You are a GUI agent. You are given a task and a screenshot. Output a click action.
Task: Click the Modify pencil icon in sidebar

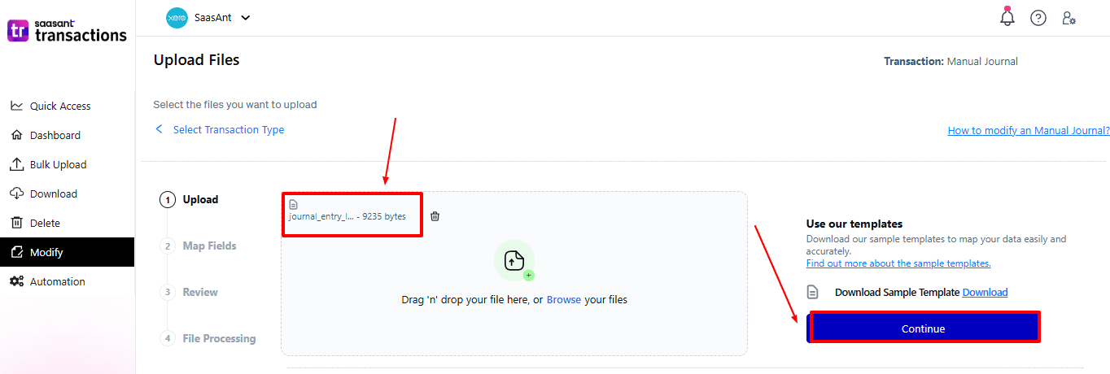[x=16, y=252]
